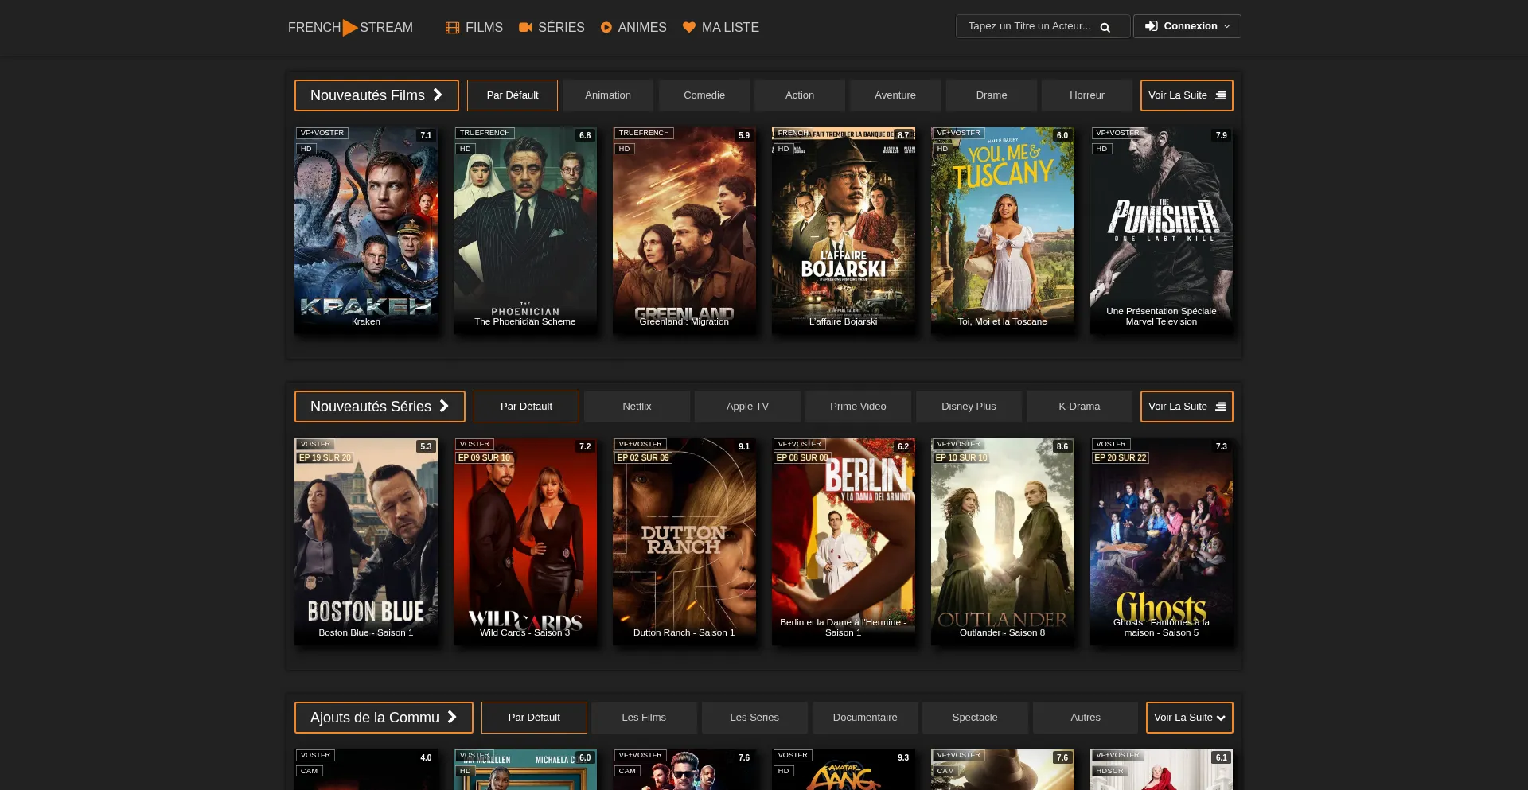Filter series by Netflix

[637, 407]
